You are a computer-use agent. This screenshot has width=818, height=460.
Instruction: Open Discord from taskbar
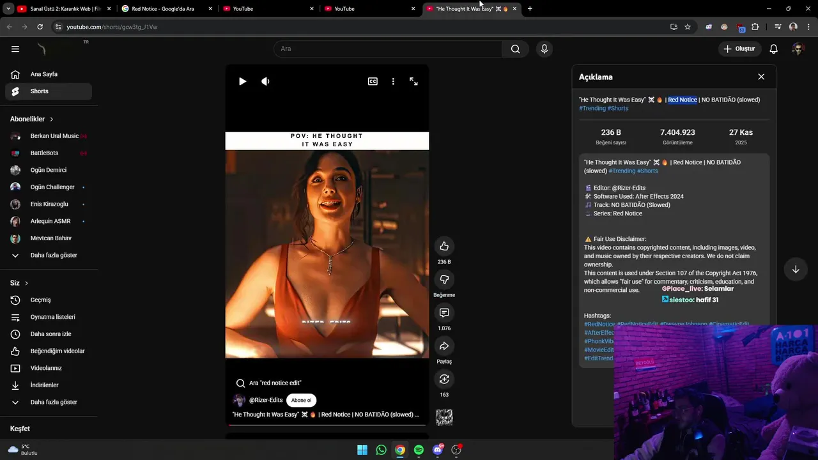click(x=438, y=450)
